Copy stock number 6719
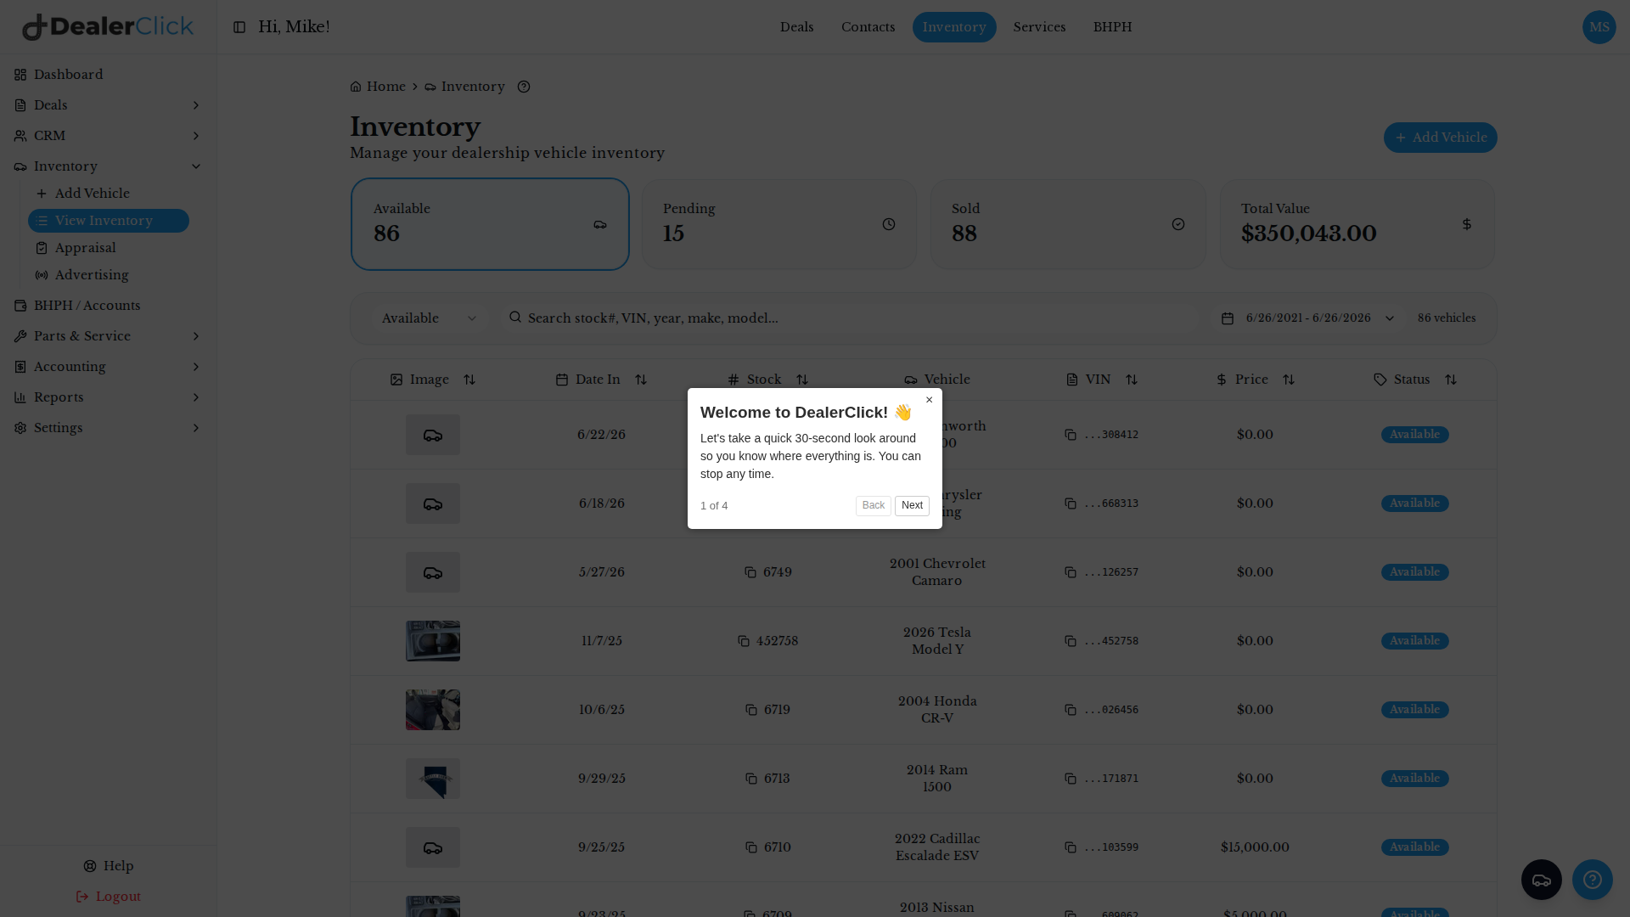The image size is (1630, 917). click(x=751, y=710)
